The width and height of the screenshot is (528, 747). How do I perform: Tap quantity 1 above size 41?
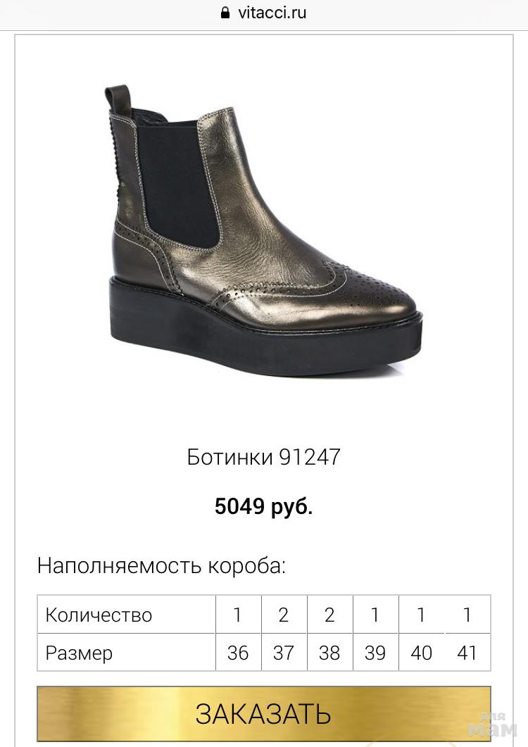[x=467, y=615]
